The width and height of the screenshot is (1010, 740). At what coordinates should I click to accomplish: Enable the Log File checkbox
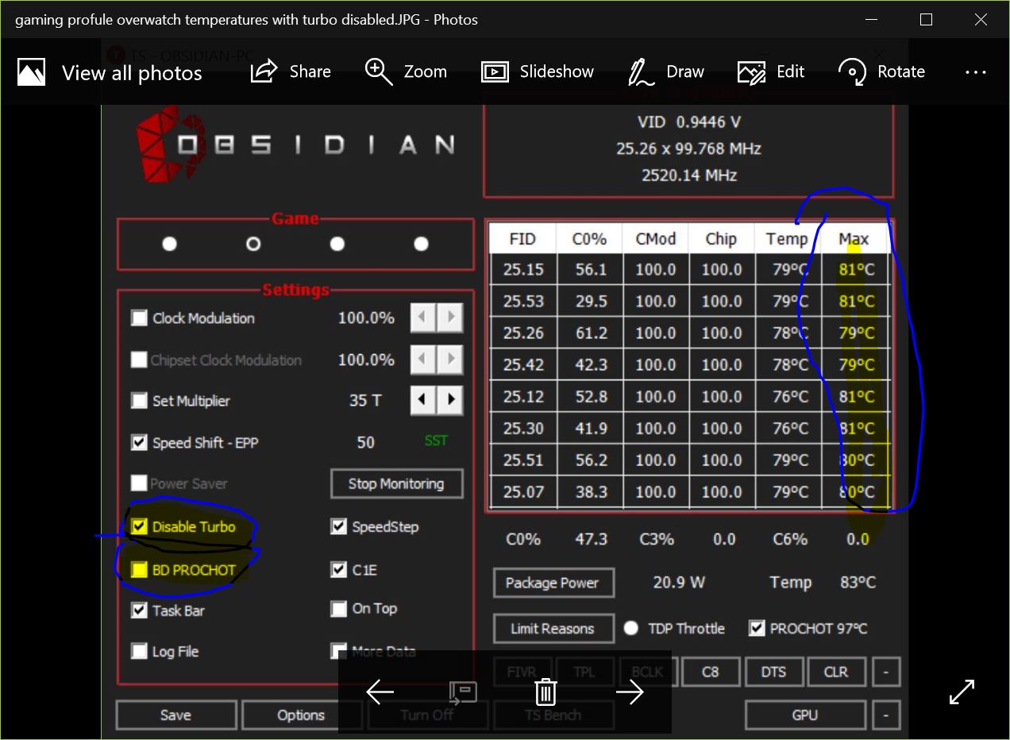point(139,652)
